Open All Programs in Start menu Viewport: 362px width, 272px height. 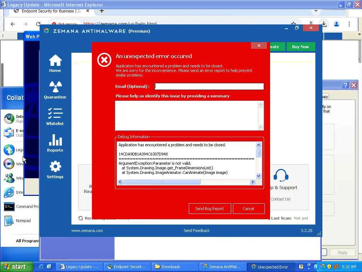[x=27, y=241]
